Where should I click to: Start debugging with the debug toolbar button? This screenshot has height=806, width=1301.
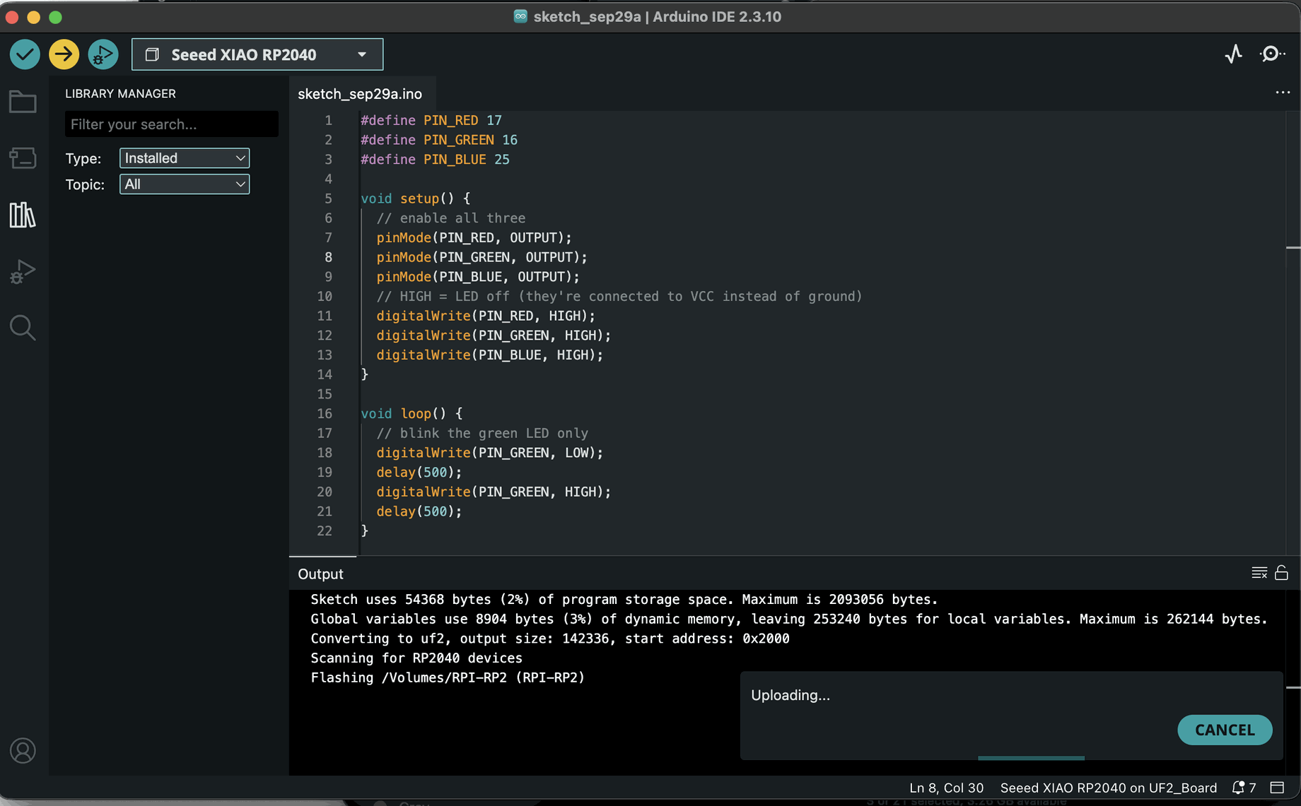tap(103, 54)
